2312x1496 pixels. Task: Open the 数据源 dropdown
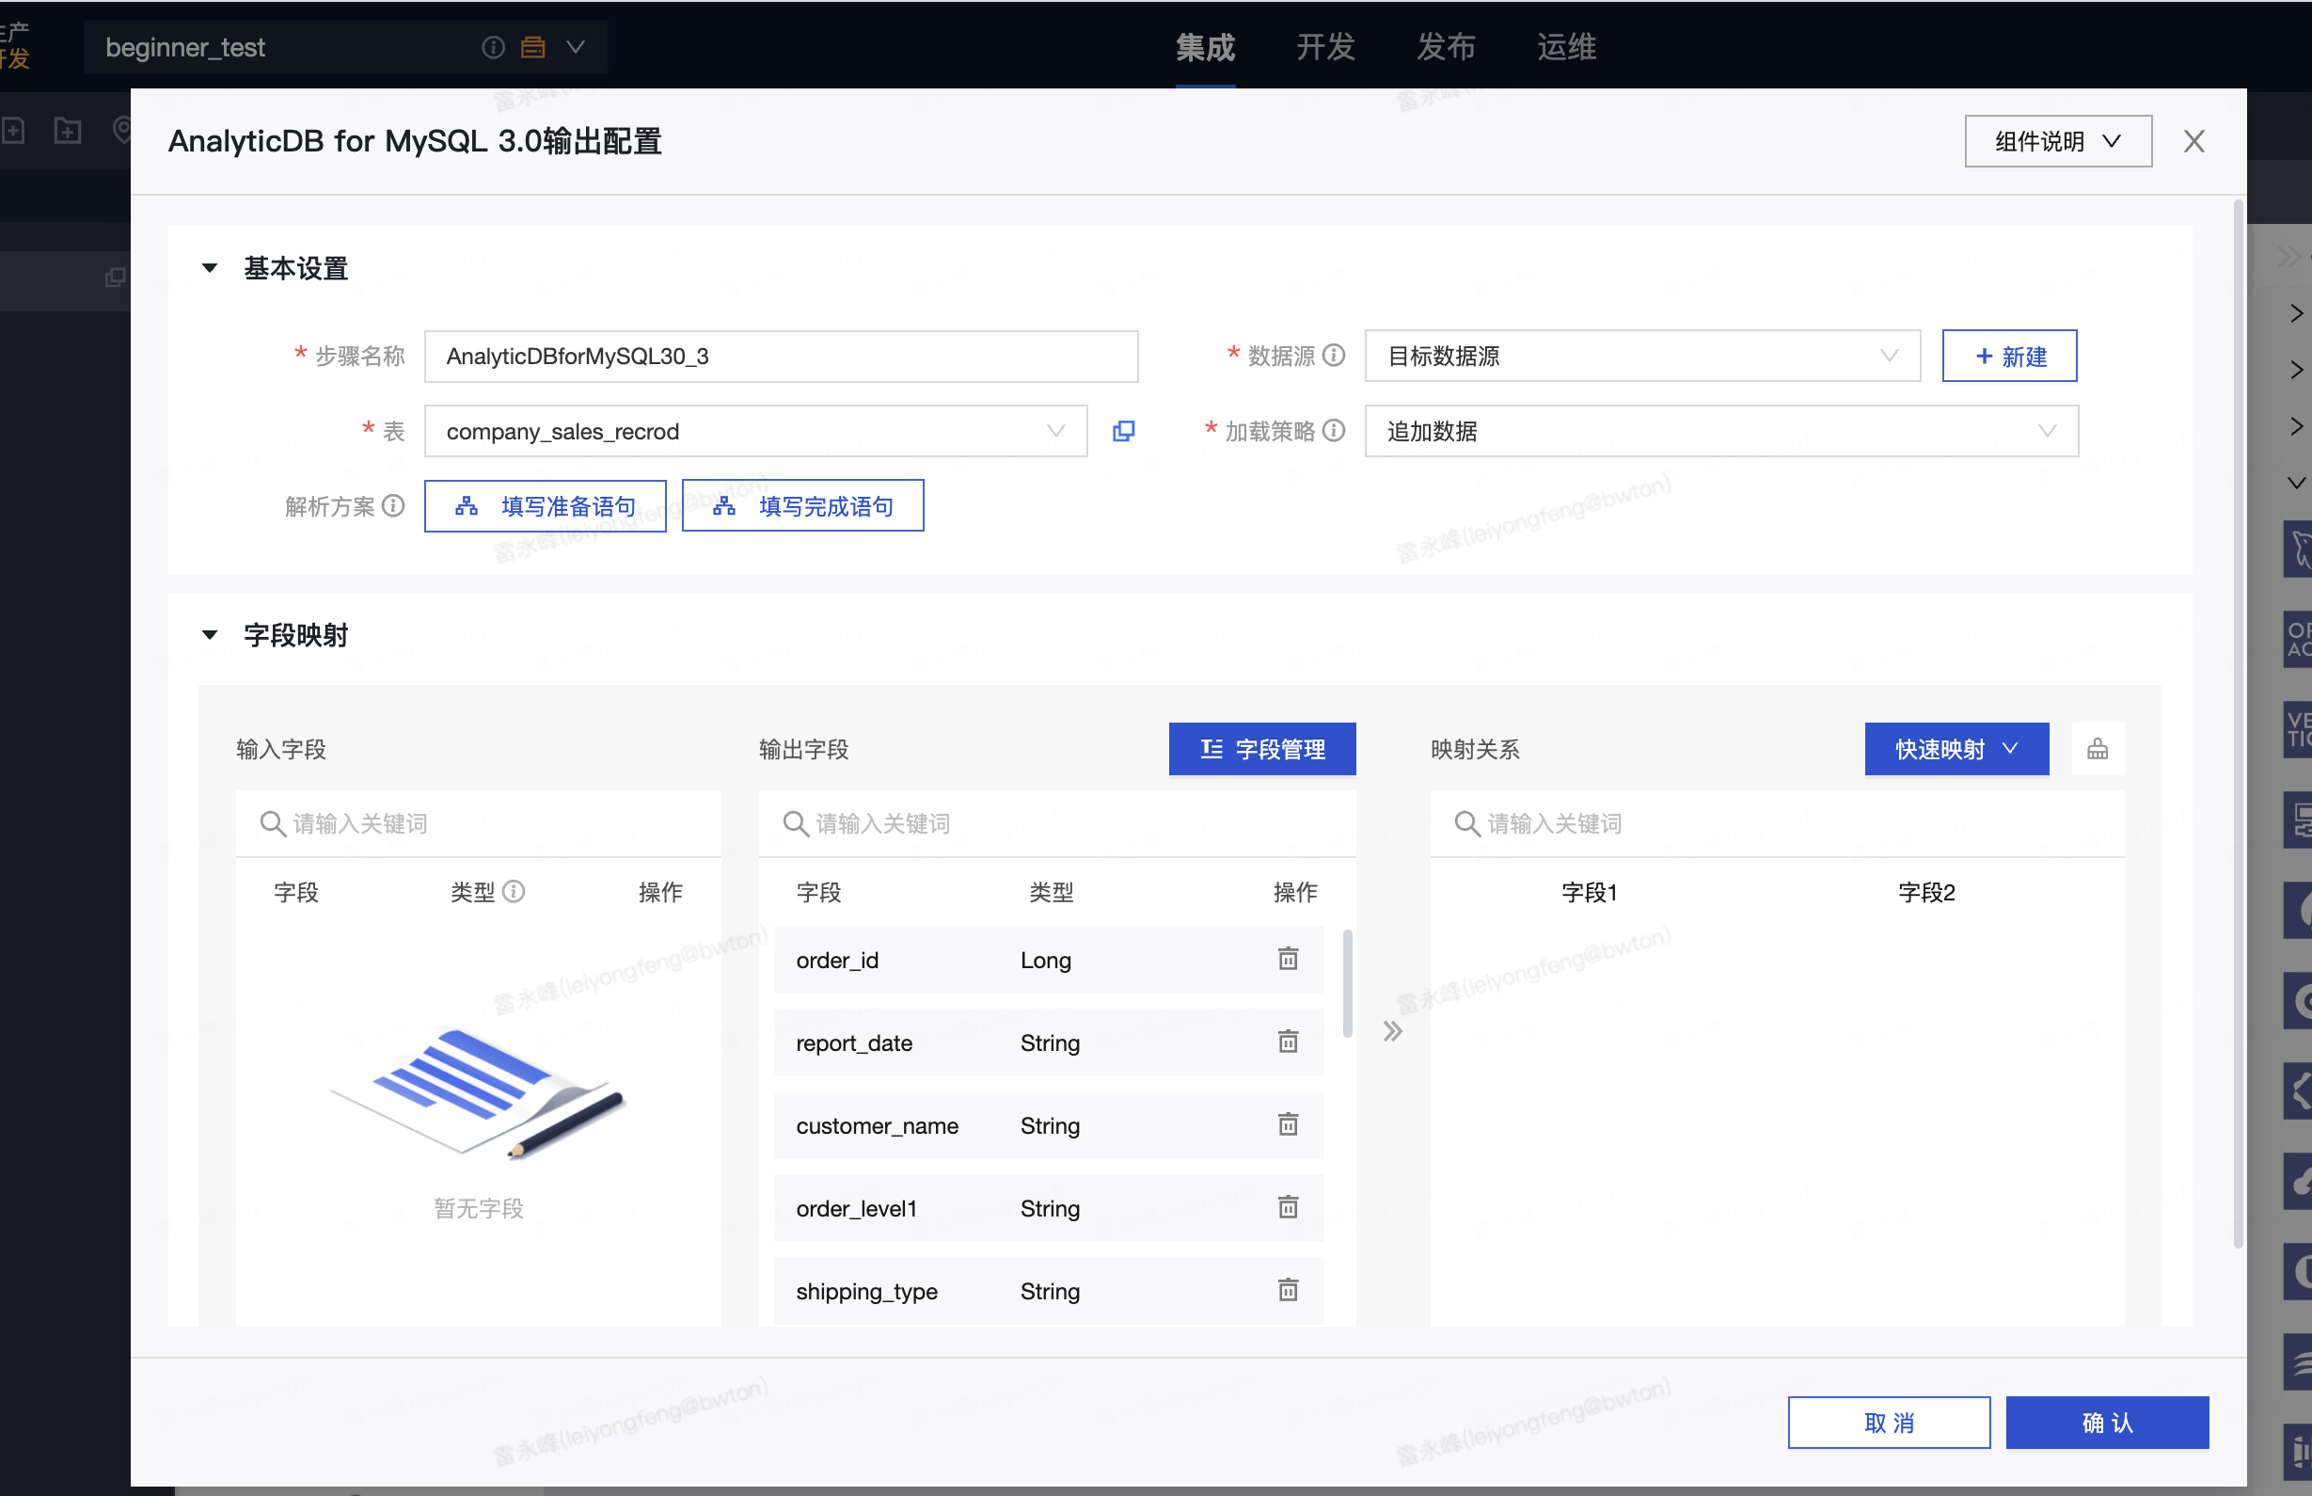(1642, 357)
